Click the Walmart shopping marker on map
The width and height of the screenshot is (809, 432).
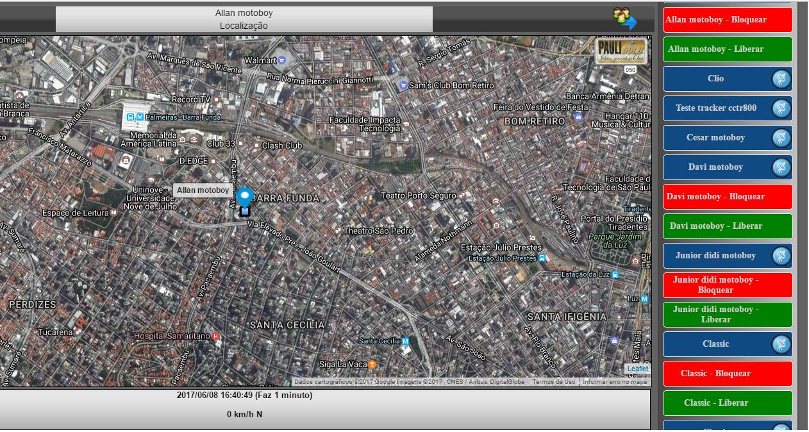(x=282, y=60)
